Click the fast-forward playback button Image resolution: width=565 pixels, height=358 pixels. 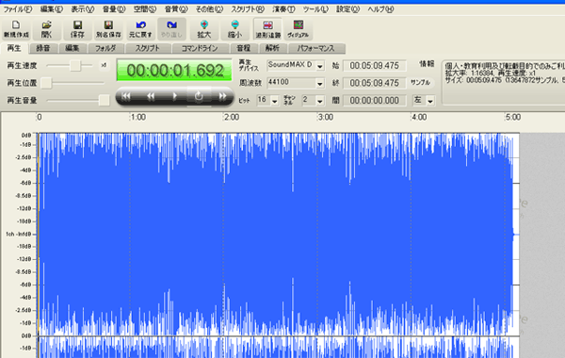(x=222, y=96)
